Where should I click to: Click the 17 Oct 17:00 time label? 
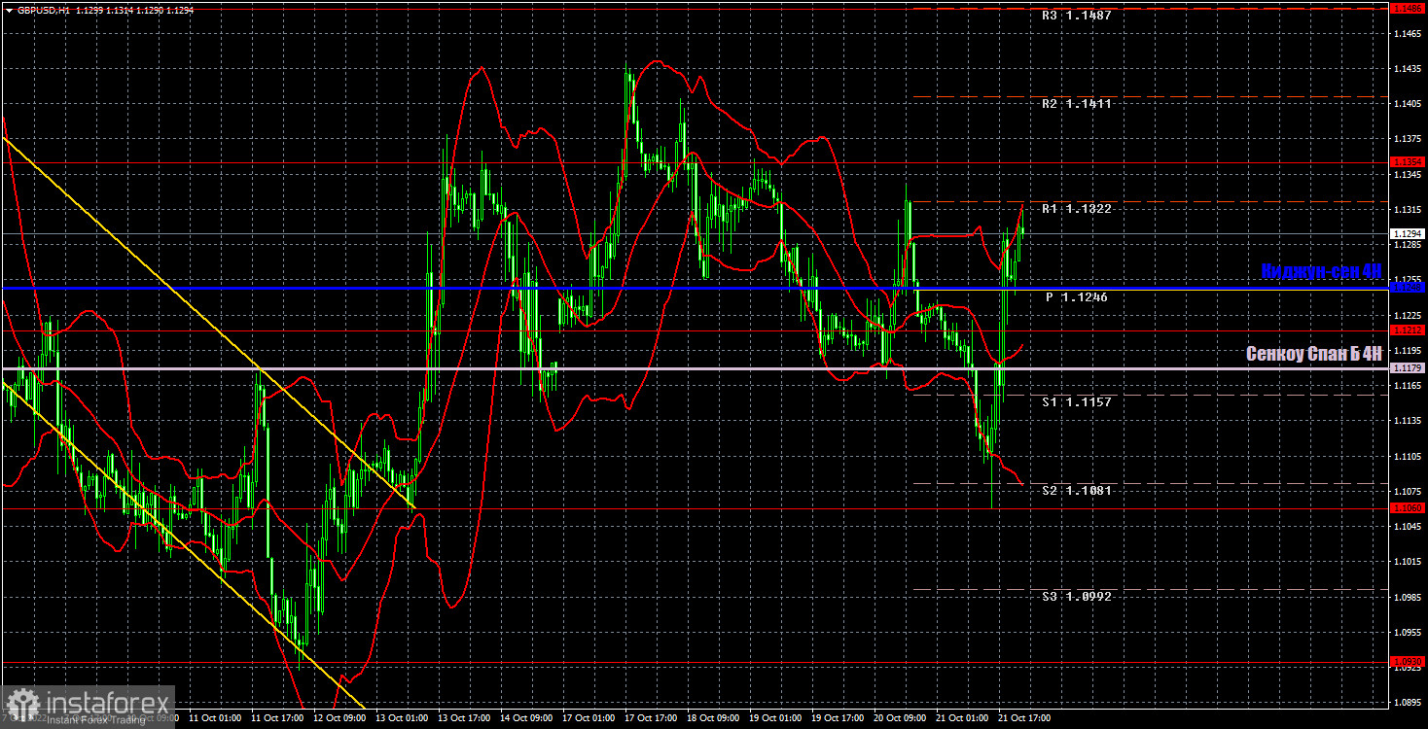pos(651,719)
